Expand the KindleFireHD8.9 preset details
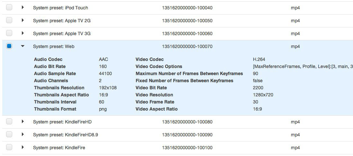The height and width of the screenshot is (156, 353). 23,134
